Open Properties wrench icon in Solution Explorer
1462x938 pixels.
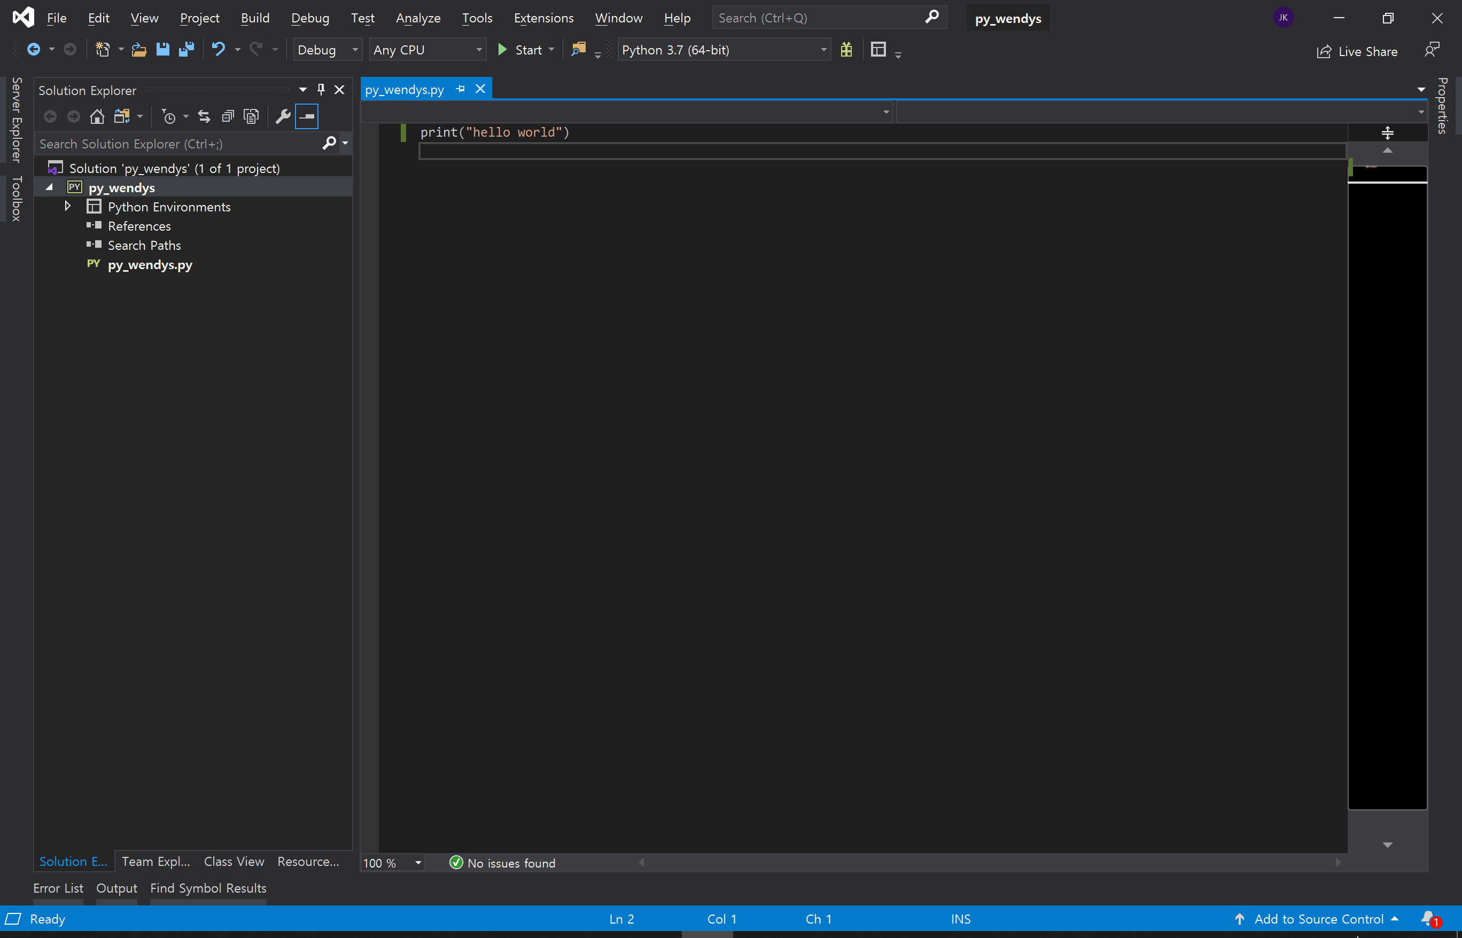[x=282, y=116]
